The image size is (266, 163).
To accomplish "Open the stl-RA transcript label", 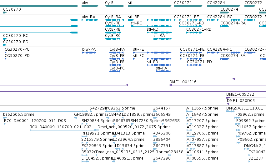I will 159,36.
